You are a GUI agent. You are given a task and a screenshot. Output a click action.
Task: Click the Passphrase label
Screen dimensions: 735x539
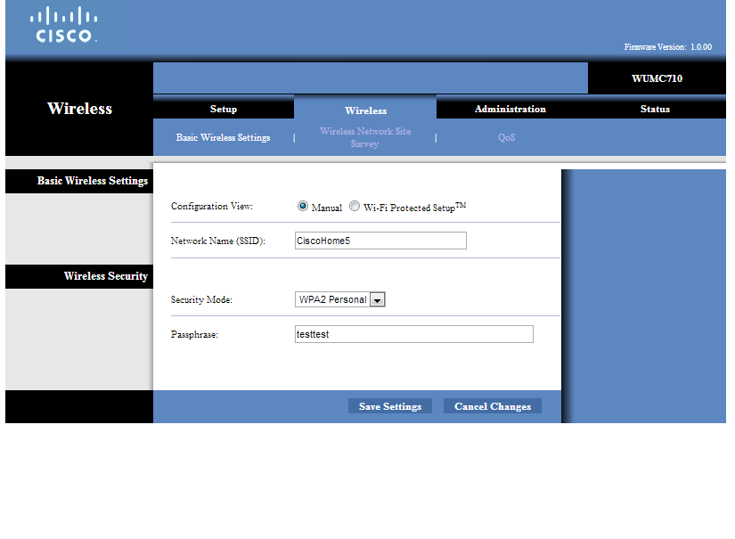click(x=194, y=335)
